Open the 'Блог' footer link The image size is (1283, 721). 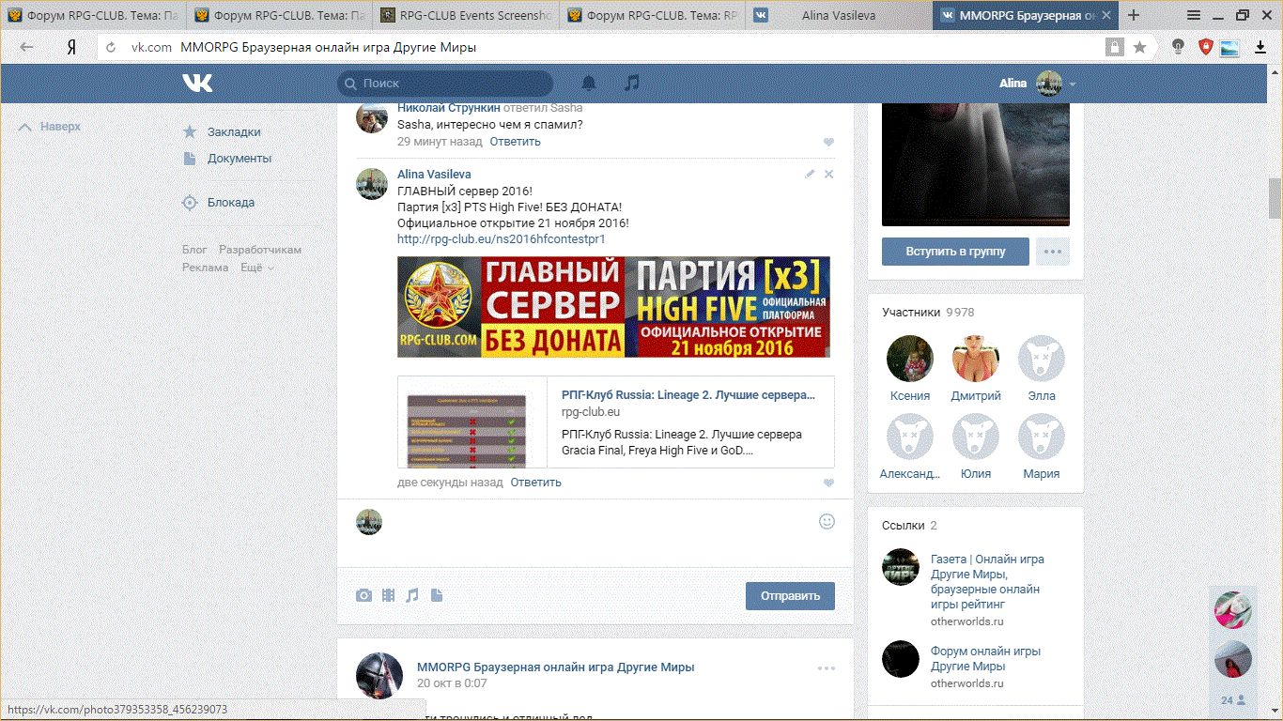pos(194,250)
